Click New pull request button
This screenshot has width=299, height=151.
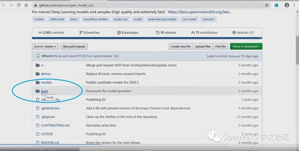[x=74, y=46]
